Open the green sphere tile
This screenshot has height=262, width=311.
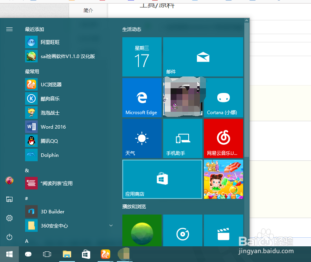pos(142,231)
